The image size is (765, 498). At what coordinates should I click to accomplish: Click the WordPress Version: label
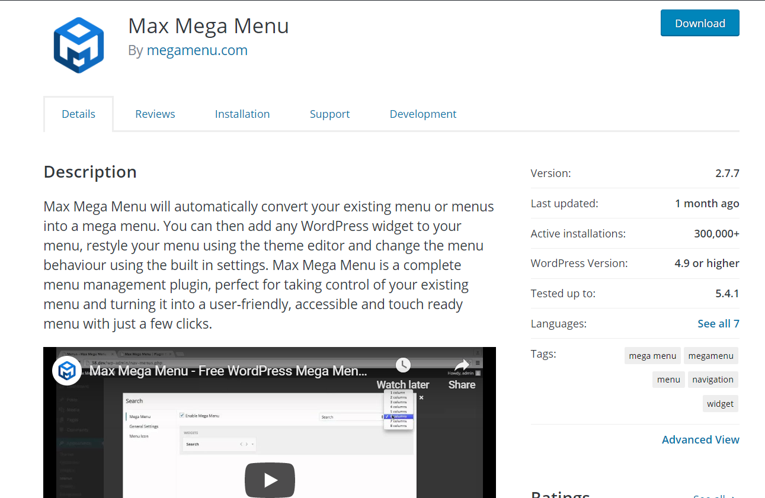(x=580, y=263)
